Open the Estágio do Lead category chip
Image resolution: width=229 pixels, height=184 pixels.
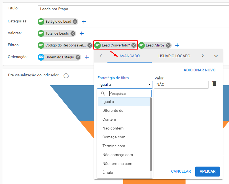click(x=58, y=22)
